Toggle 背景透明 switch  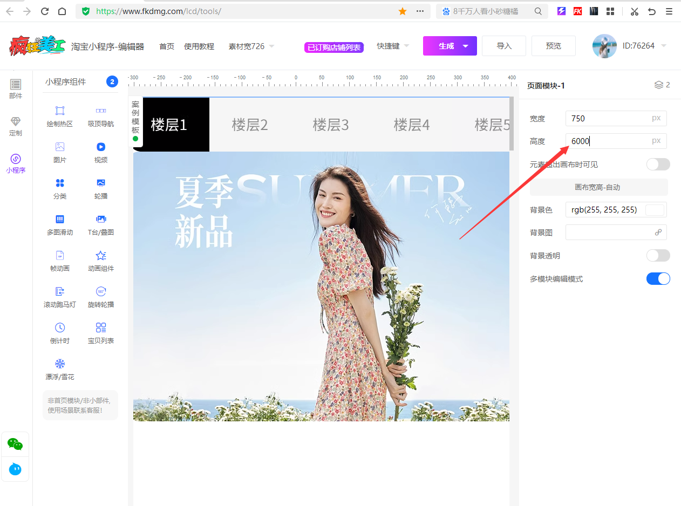(658, 256)
